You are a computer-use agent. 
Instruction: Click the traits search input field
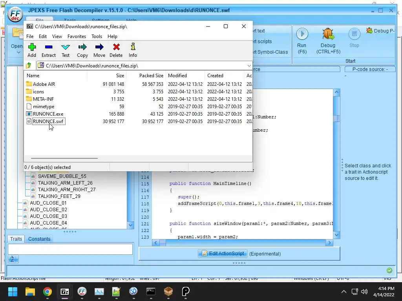[x=70, y=249]
